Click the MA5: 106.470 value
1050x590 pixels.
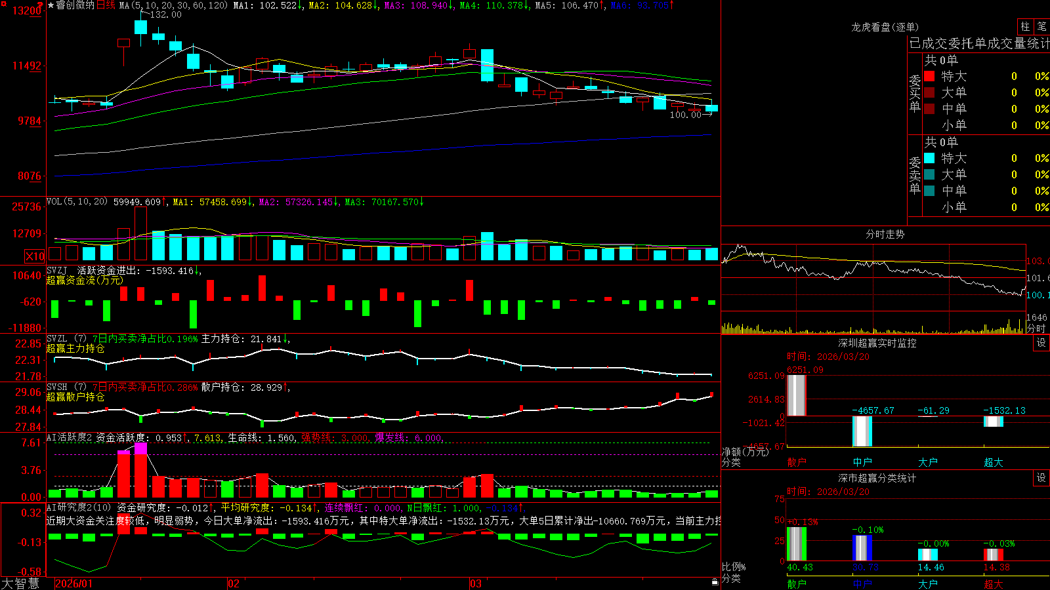[x=570, y=5]
